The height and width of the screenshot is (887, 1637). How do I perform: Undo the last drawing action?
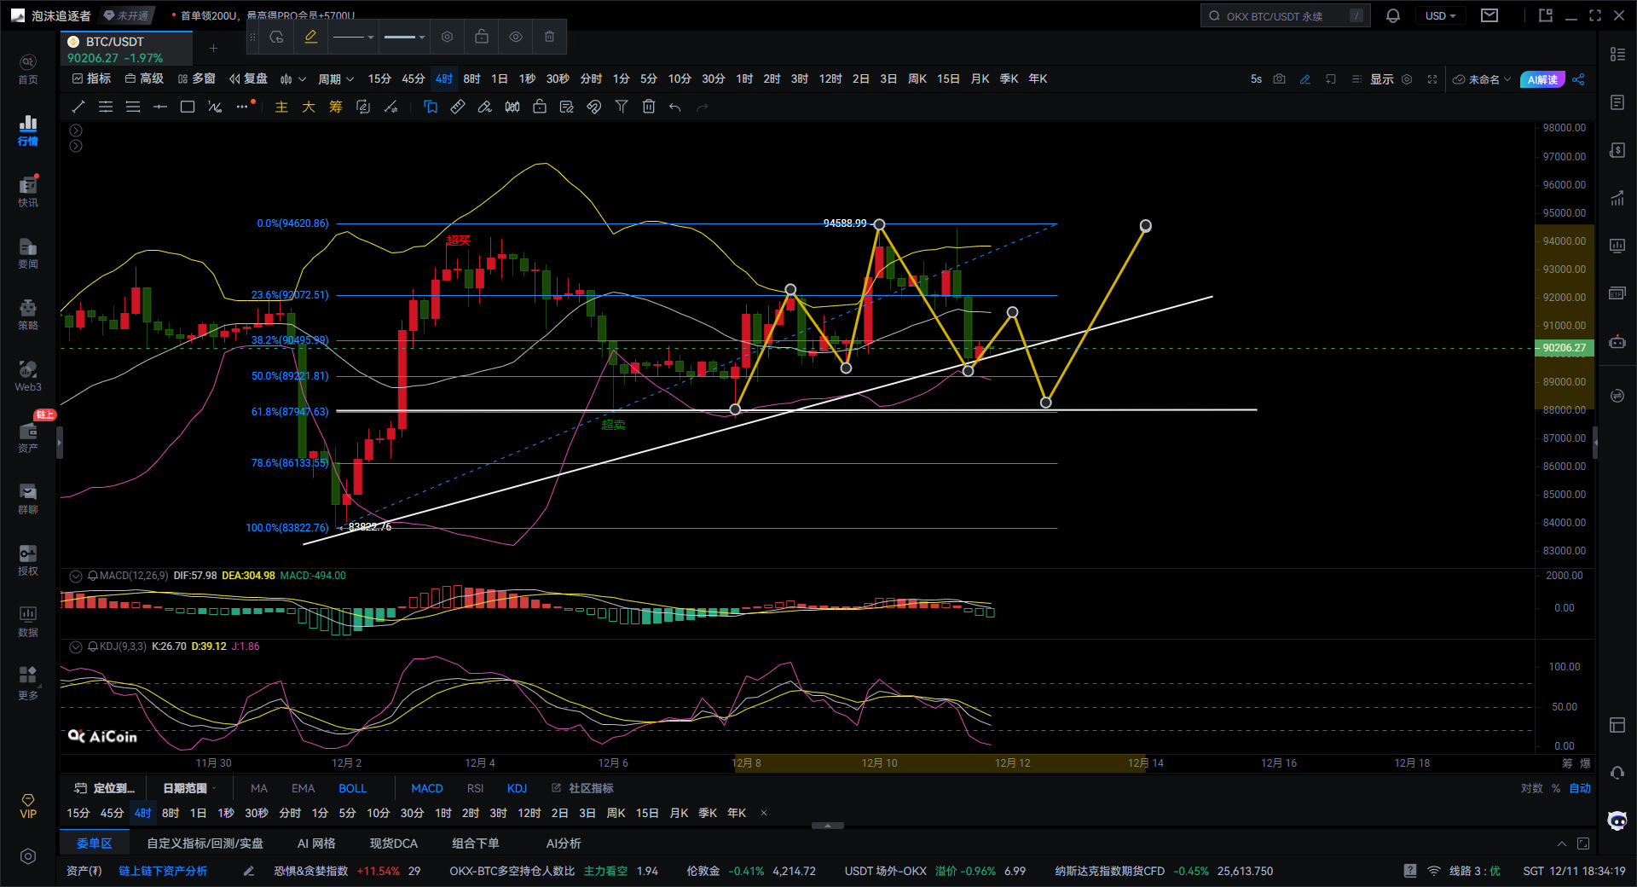pyautogui.click(x=675, y=107)
